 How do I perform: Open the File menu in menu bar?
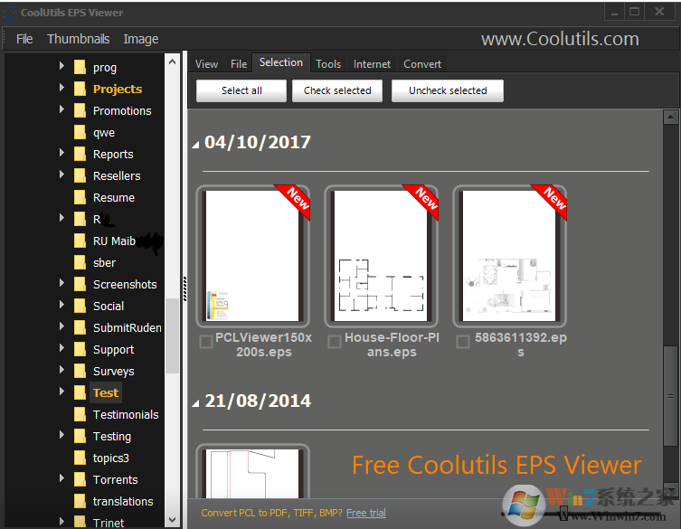[x=24, y=39]
